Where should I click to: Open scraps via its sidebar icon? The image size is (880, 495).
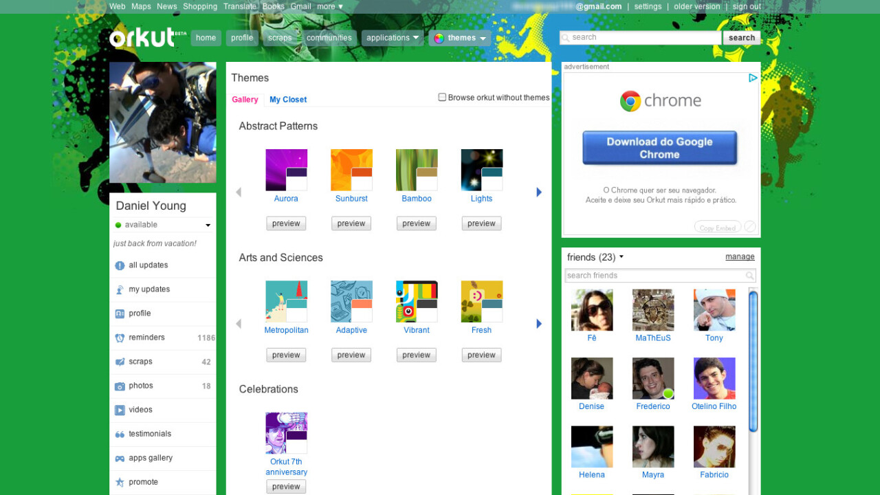(x=120, y=362)
